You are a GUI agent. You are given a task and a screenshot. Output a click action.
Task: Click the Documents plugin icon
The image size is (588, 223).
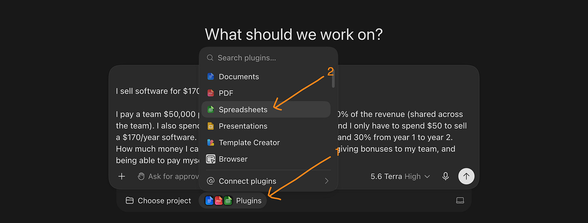(x=210, y=77)
